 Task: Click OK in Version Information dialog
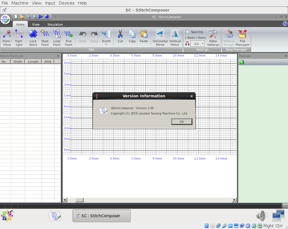[x=182, y=122]
